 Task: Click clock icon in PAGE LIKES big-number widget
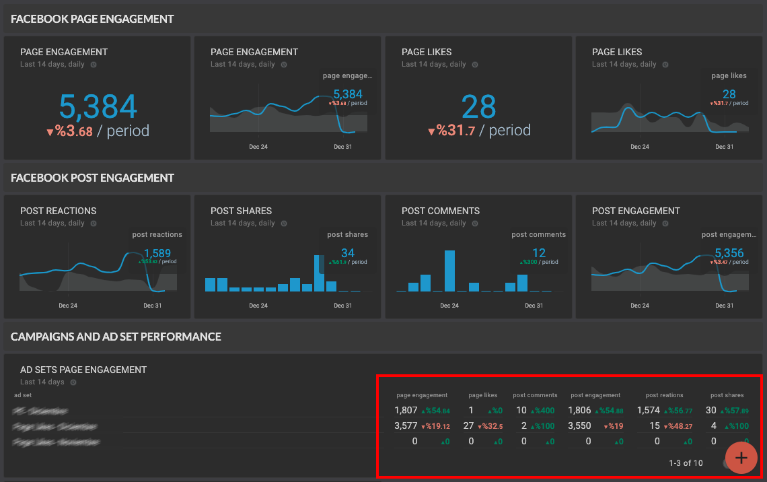(x=474, y=65)
